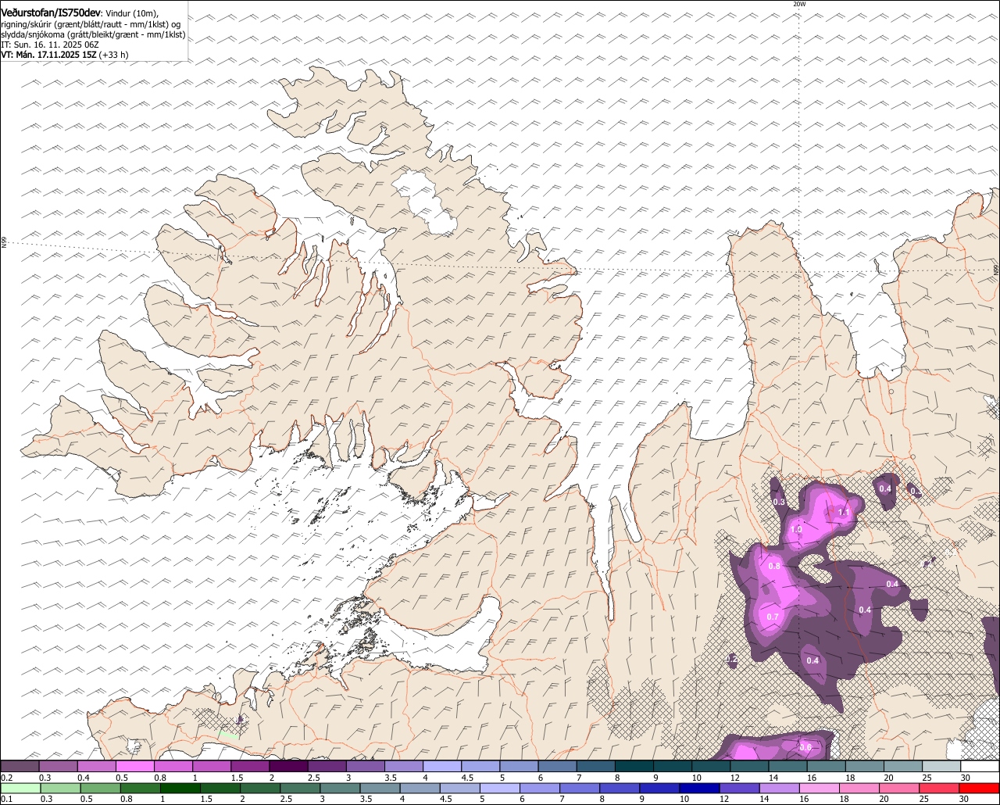Click the '20W' longitude label at top

(798, 4)
